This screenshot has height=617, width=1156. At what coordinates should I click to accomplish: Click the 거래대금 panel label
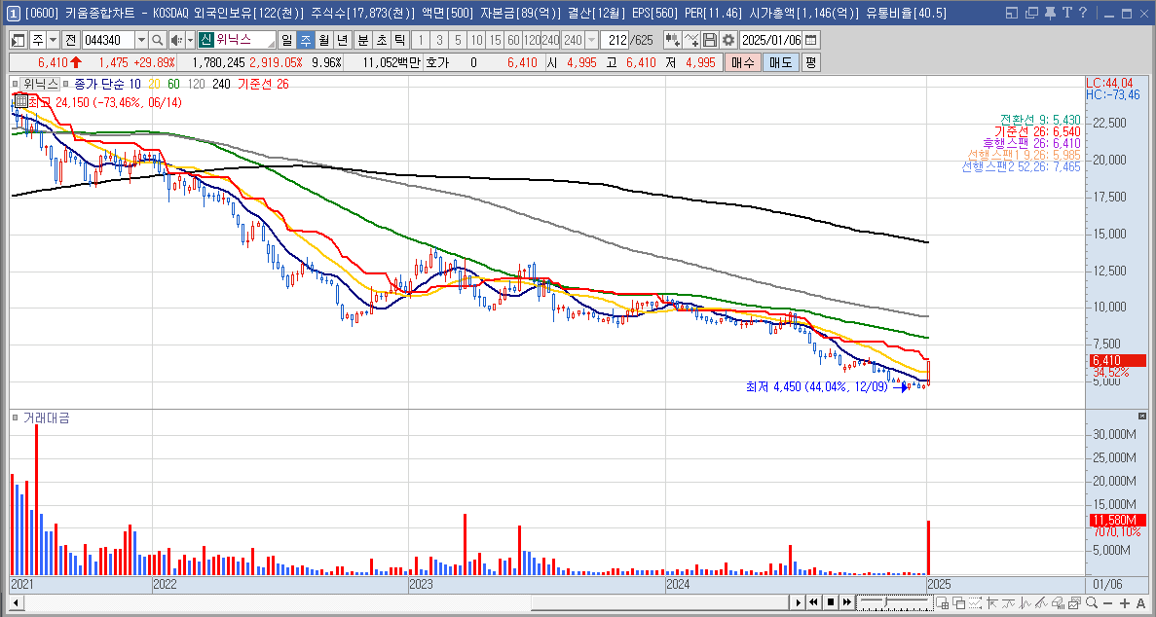47,417
